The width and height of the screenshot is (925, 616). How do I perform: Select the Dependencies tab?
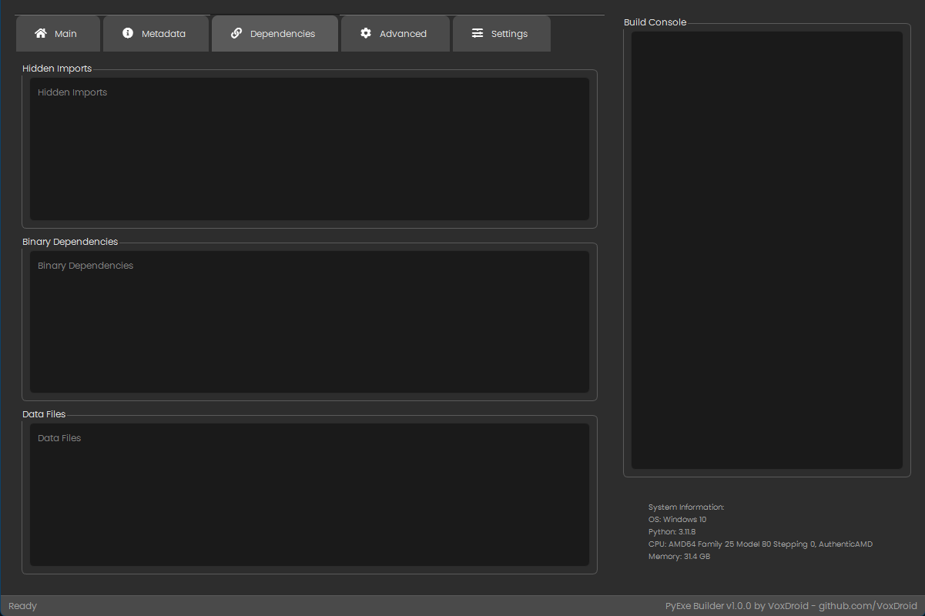pos(274,33)
